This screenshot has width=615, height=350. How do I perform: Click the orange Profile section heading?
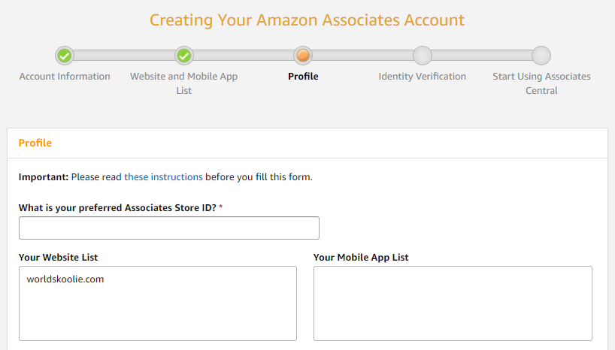tap(35, 143)
